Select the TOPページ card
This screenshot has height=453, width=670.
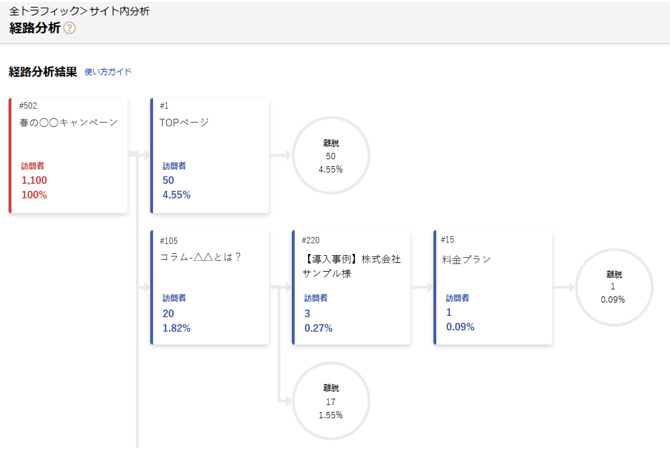210,155
